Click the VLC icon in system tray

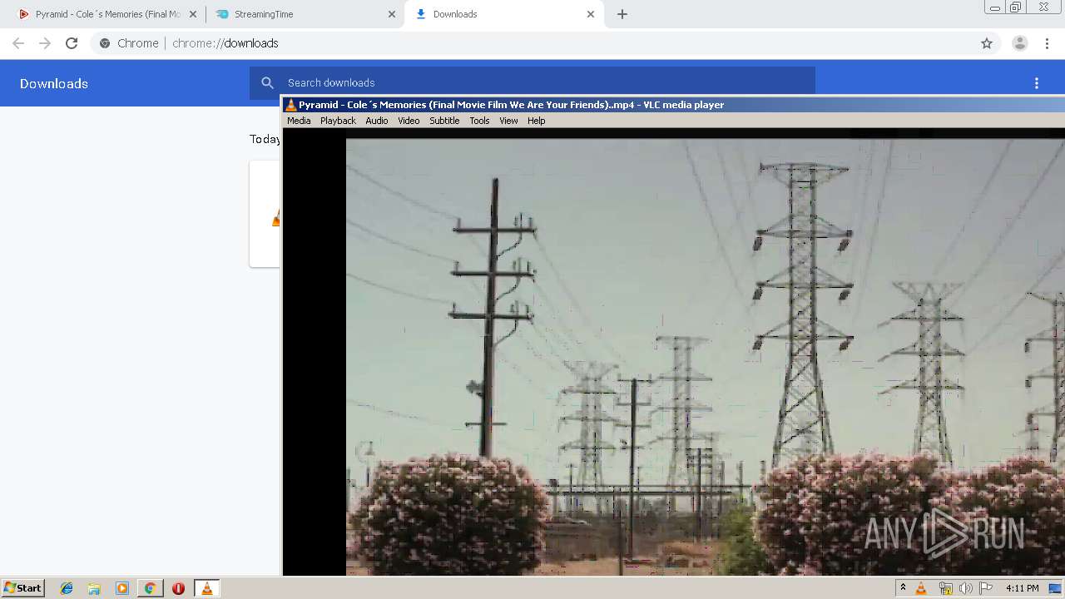pyautogui.click(x=921, y=588)
